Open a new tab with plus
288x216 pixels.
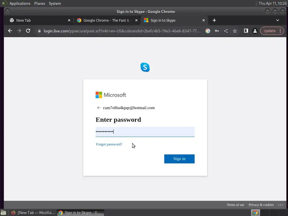(214, 20)
